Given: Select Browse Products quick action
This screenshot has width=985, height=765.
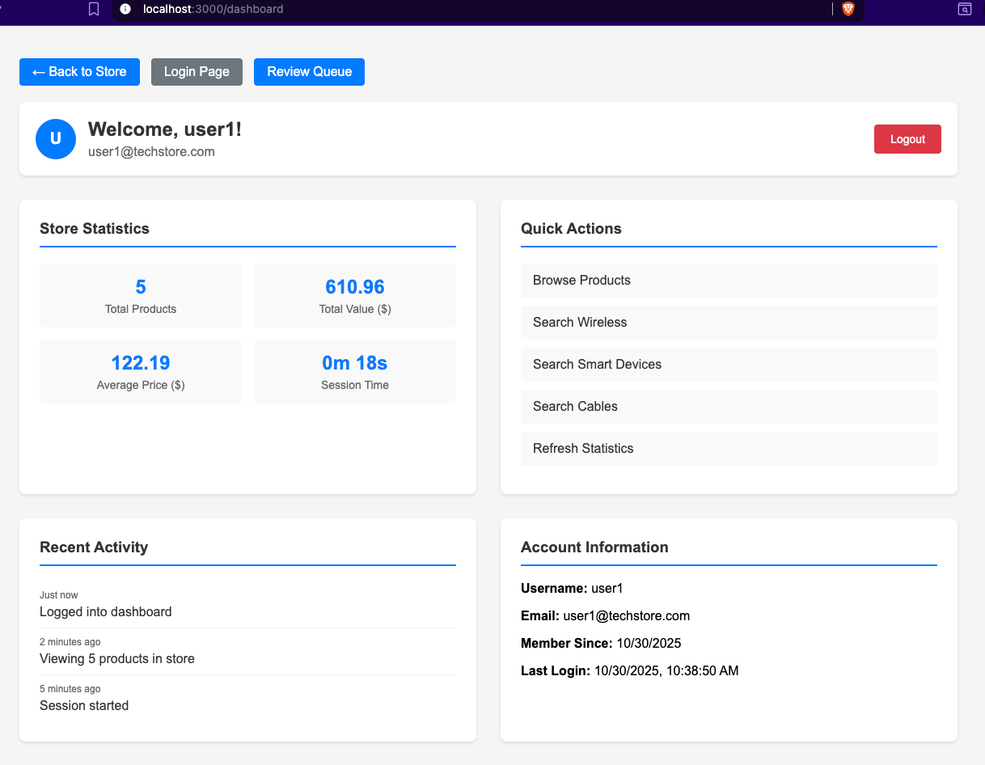Looking at the screenshot, I should coord(728,281).
